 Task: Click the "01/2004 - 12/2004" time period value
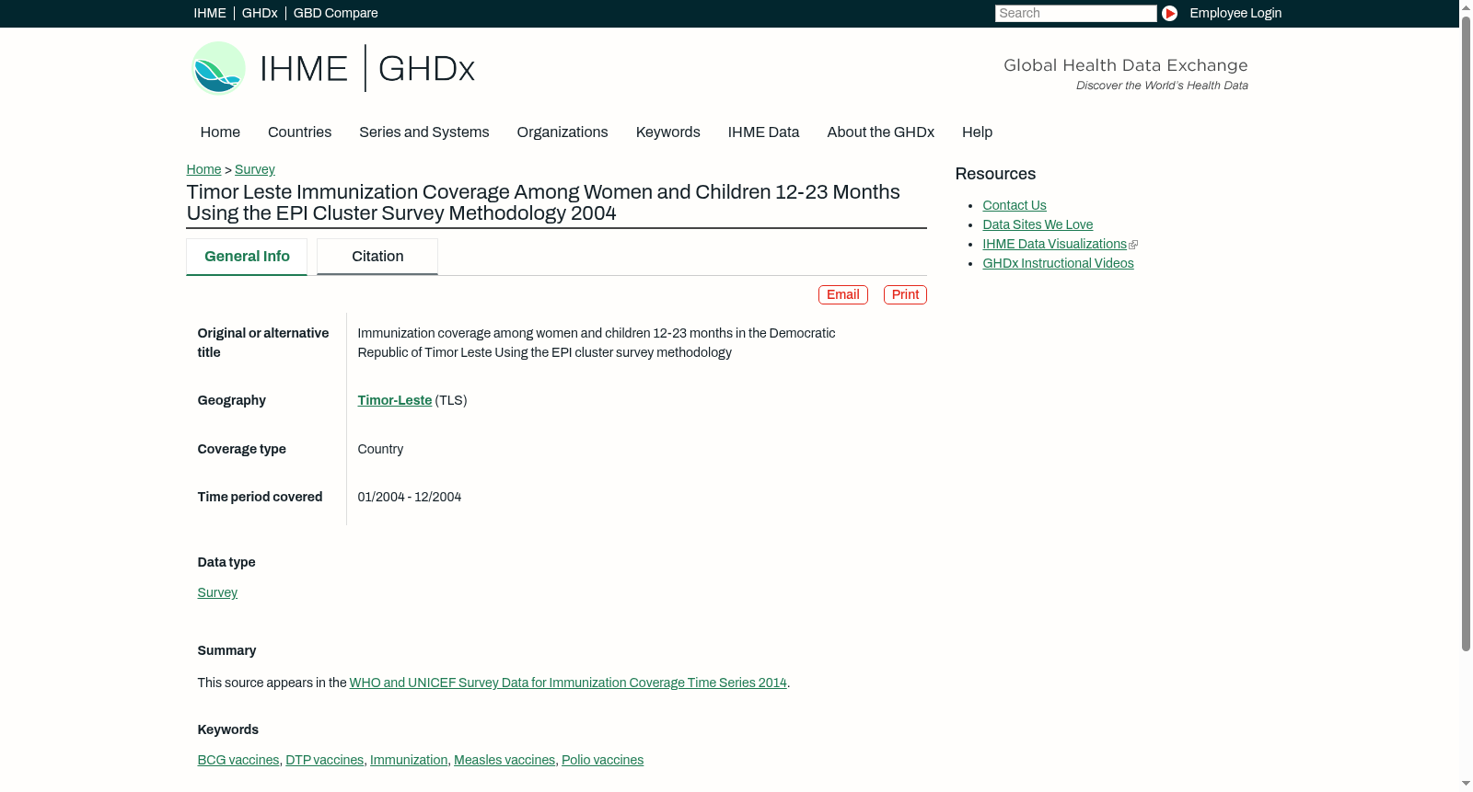(x=409, y=497)
